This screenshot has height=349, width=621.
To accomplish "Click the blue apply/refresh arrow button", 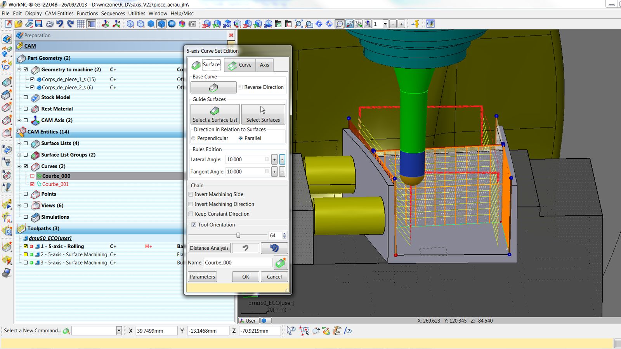I will pyautogui.click(x=274, y=248).
